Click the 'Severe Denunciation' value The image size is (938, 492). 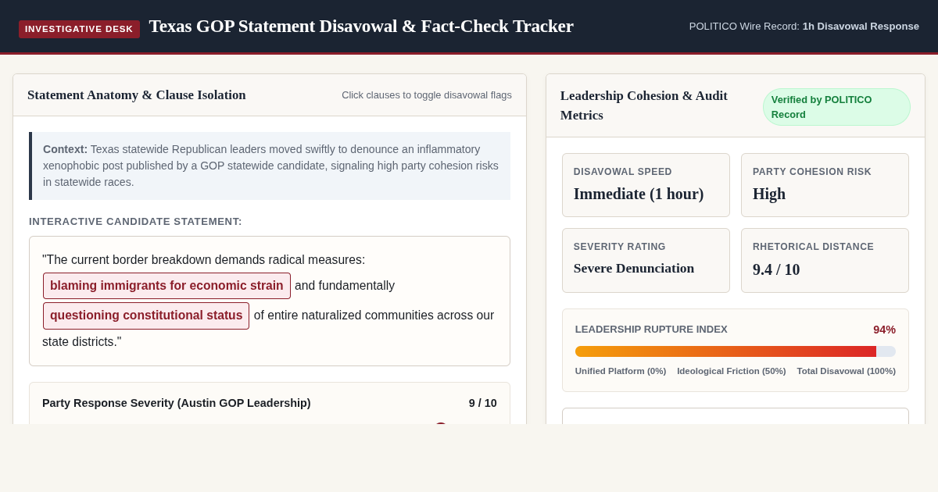tap(634, 269)
